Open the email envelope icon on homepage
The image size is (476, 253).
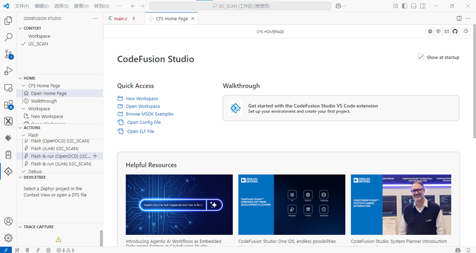446,31
